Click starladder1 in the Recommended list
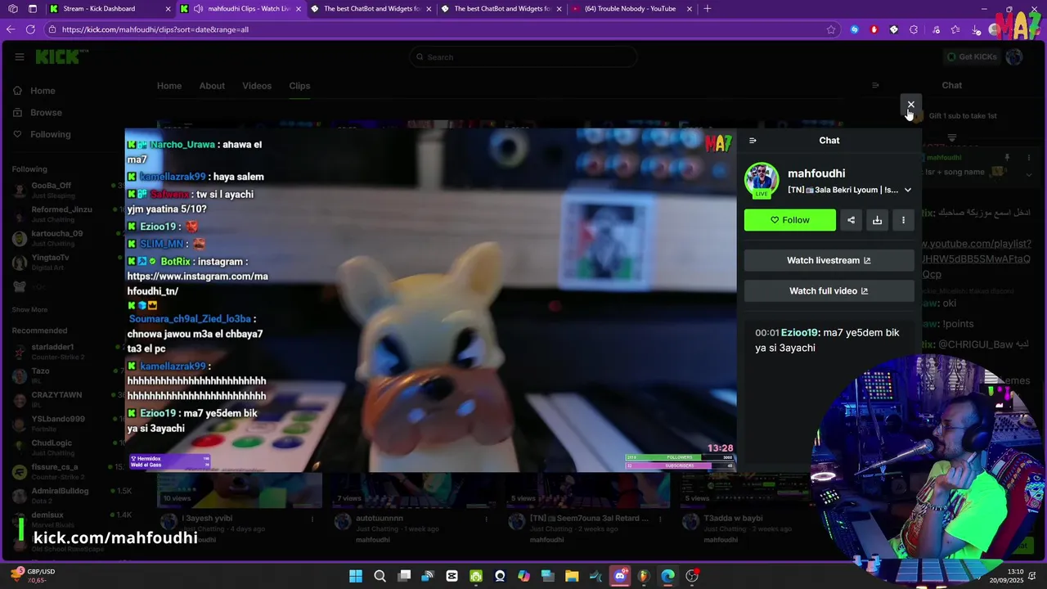Viewport: 1047px width, 589px height. 65,352
